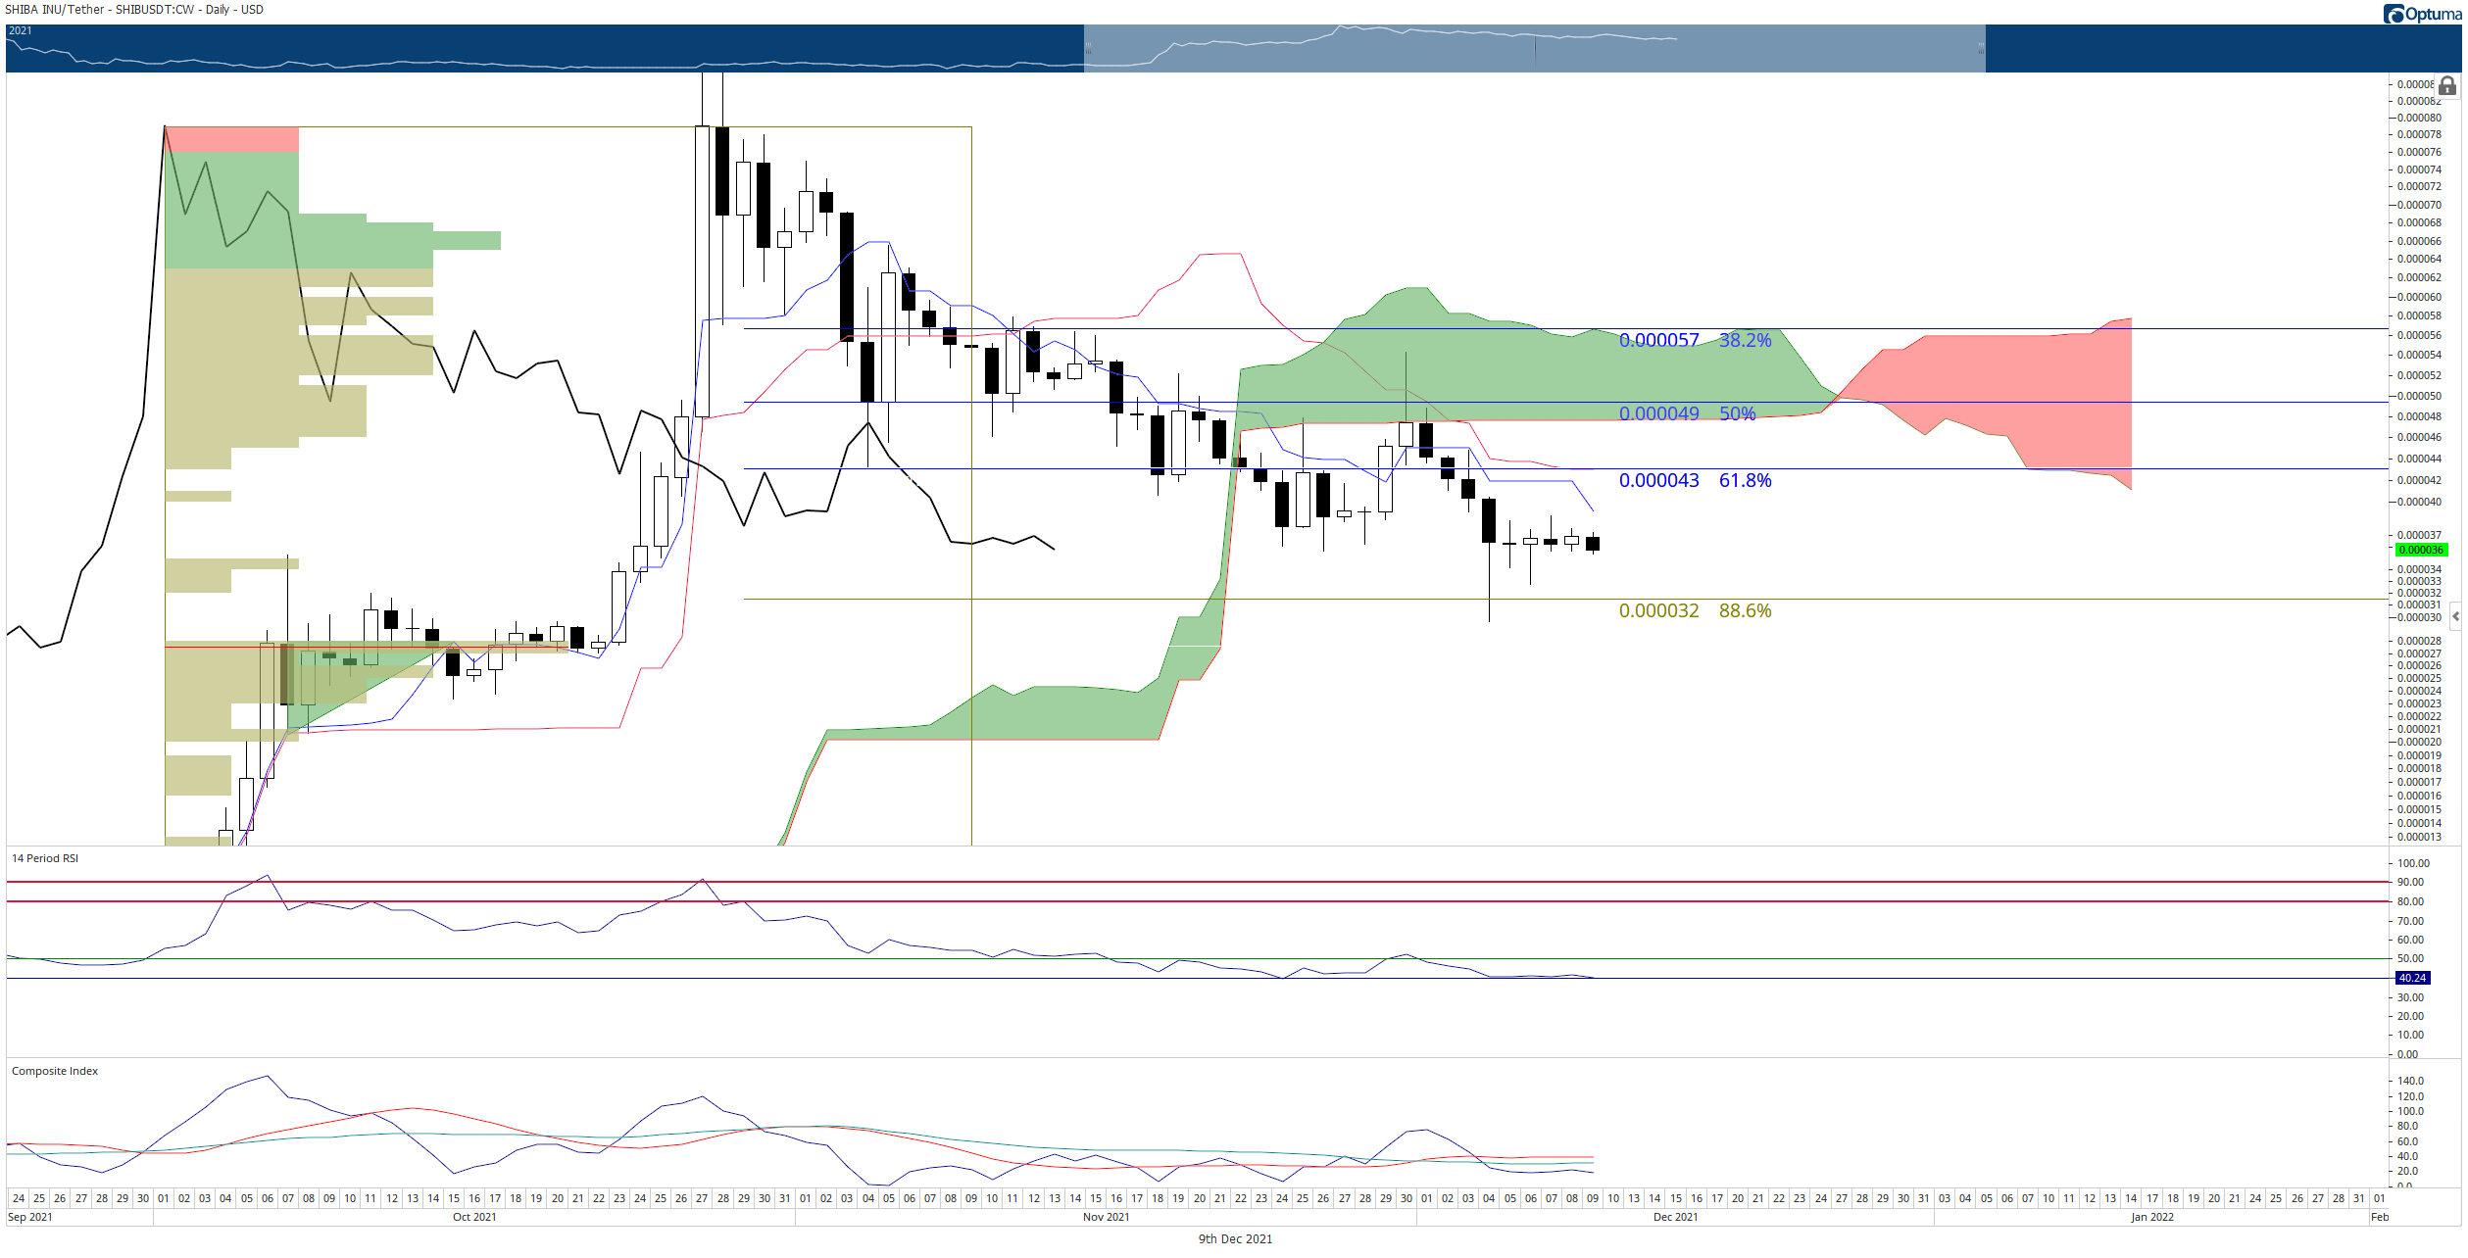Select the 0.000049 50% Fibonacci label
2468x1258 pixels.
pos(1687,413)
